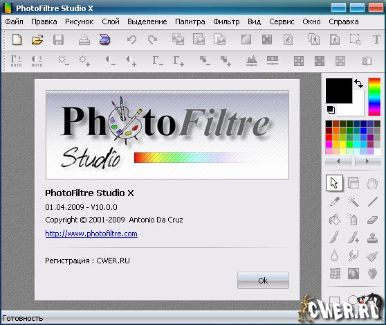Click the black foreground color swatch

click(x=339, y=91)
